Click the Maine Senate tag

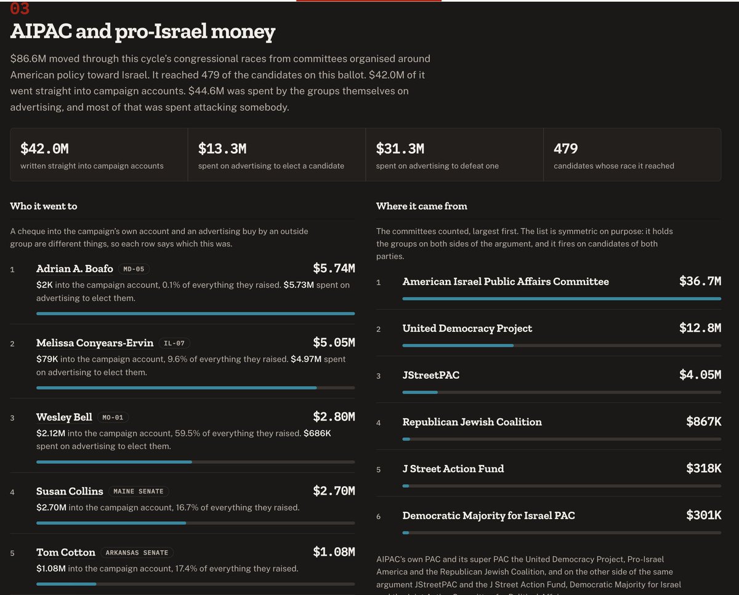click(139, 492)
